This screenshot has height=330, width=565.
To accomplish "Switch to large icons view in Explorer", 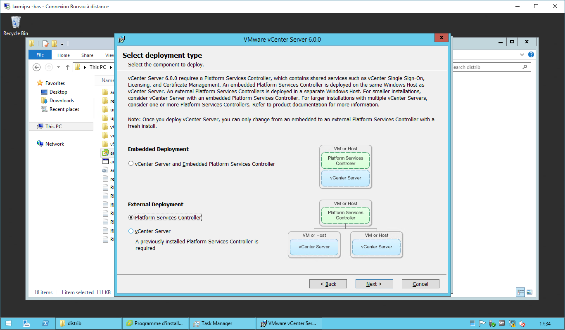I will click(529, 292).
